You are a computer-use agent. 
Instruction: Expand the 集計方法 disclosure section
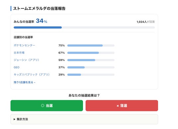click(84, 119)
